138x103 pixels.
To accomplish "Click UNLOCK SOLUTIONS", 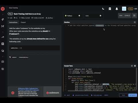I will tap(80, 95).
